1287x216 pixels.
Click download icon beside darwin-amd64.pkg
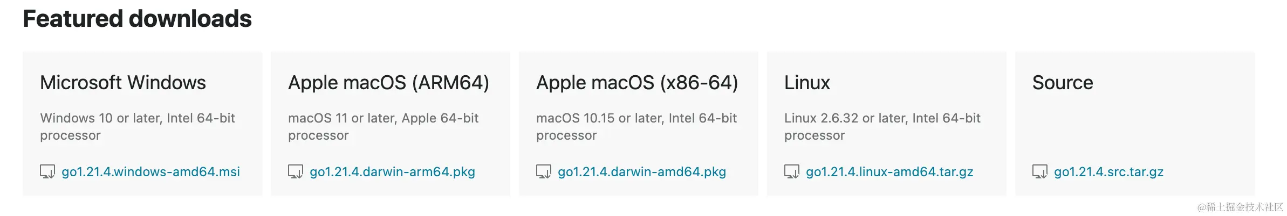point(544,172)
